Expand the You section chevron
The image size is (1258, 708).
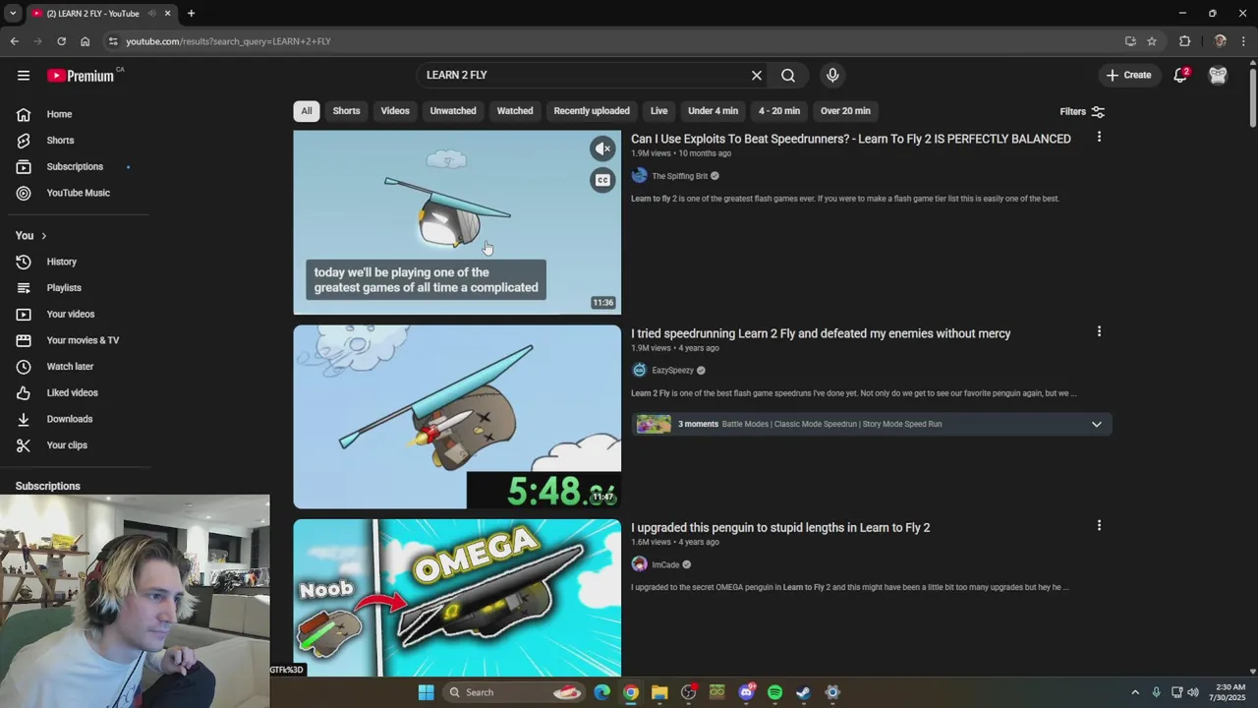[43, 236]
